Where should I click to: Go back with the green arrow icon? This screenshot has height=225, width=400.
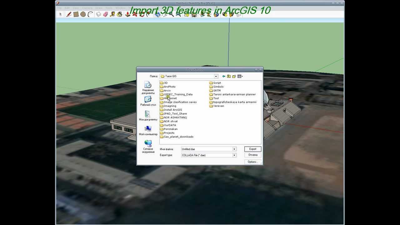click(224, 76)
